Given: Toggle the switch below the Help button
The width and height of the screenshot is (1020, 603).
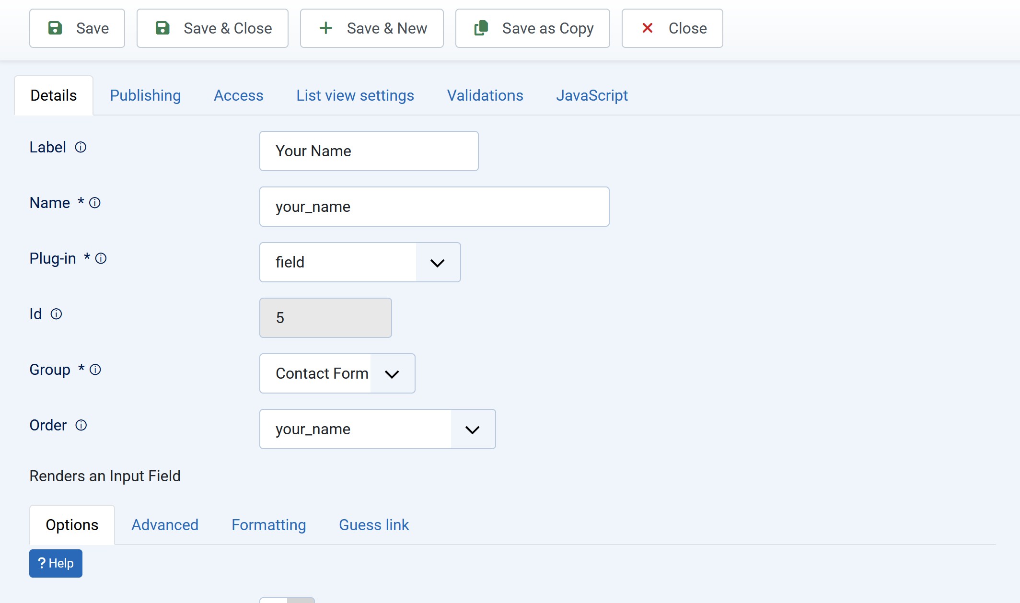Looking at the screenshot, I should coord(287,600).
